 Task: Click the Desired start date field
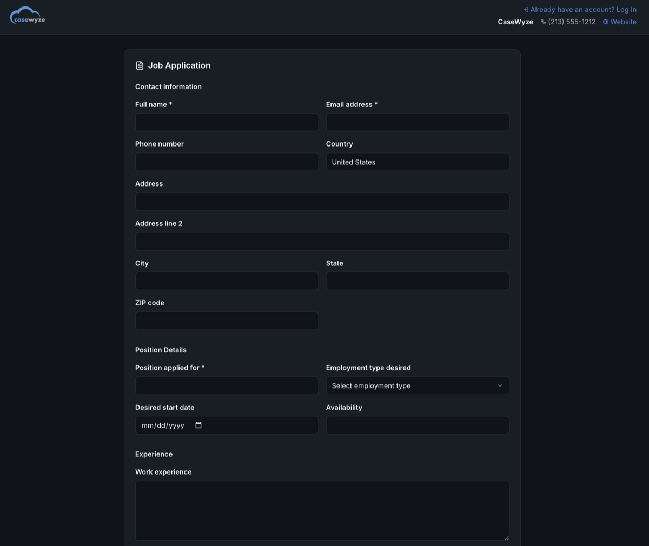[x=227, y=425]
